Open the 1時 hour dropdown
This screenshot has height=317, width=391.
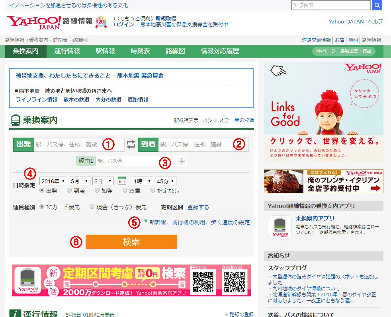(143, 181)
